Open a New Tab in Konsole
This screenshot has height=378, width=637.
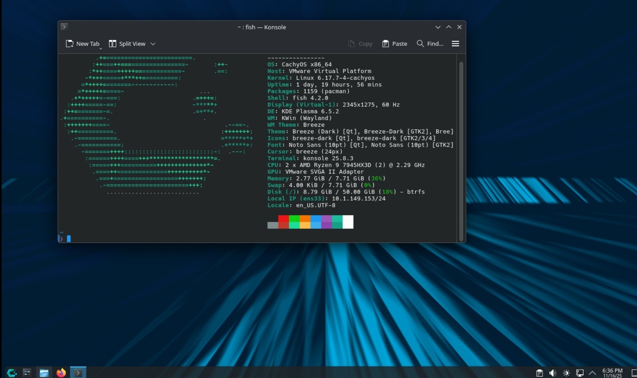click(x=83, y=44)
